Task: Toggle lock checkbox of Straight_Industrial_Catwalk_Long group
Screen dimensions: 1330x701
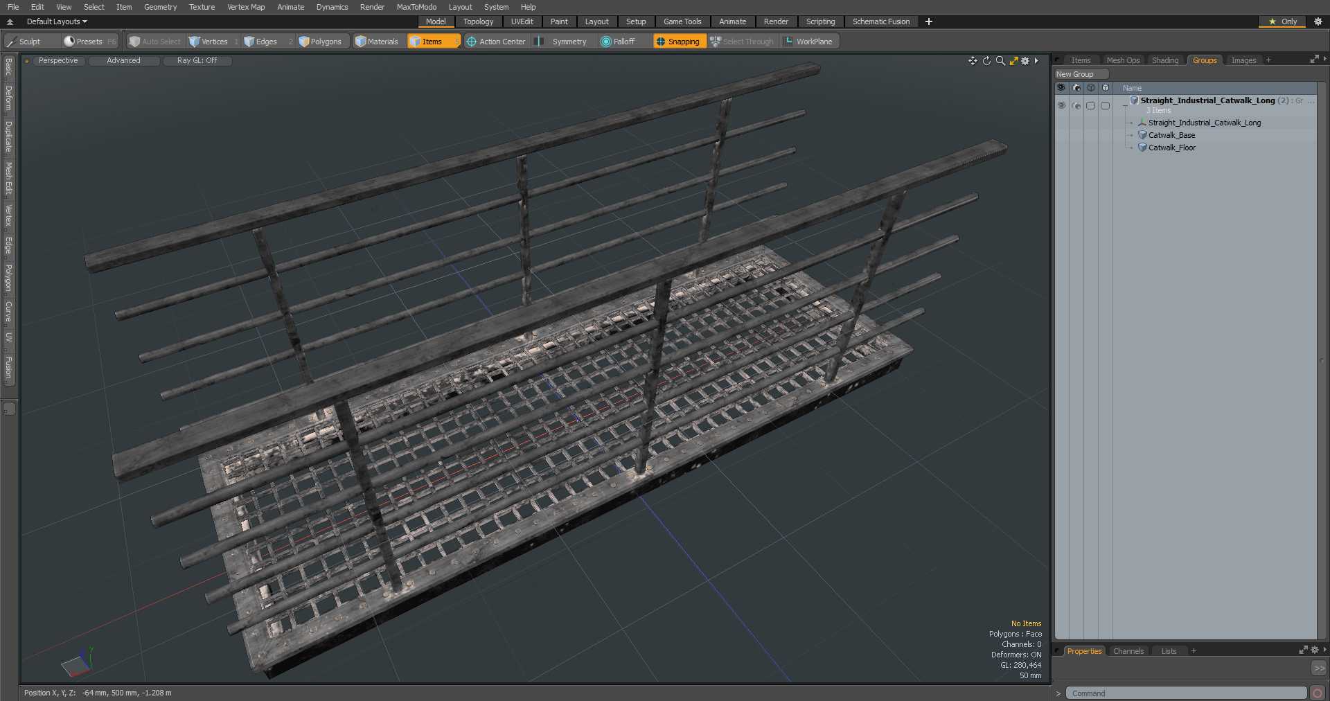Action: click(1091, 106)
